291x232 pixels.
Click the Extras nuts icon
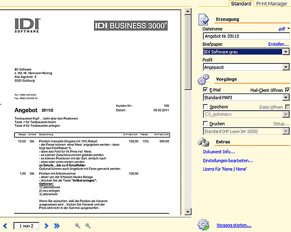click(x=203, y=142)
